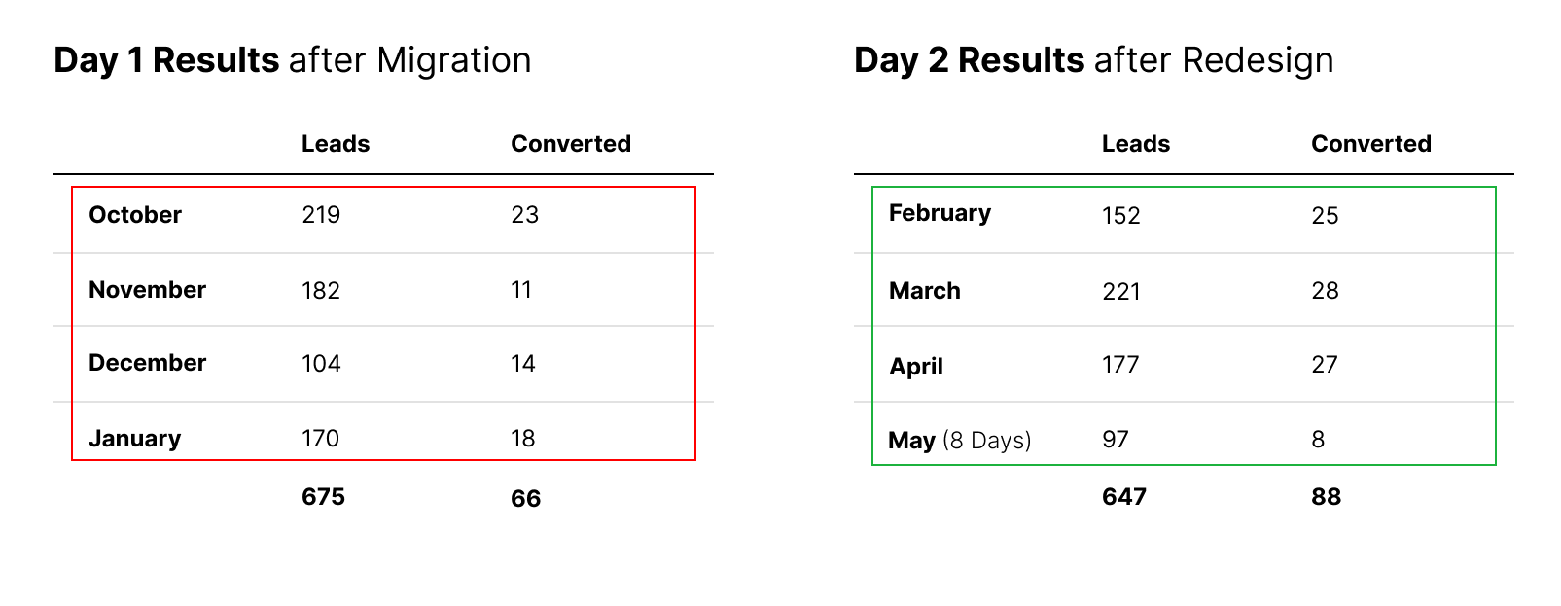Click the January row label
Screen dimensions: 1561x606
(x=135, y=439)
